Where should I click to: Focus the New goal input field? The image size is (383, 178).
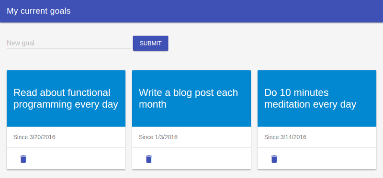pos(69,43)
